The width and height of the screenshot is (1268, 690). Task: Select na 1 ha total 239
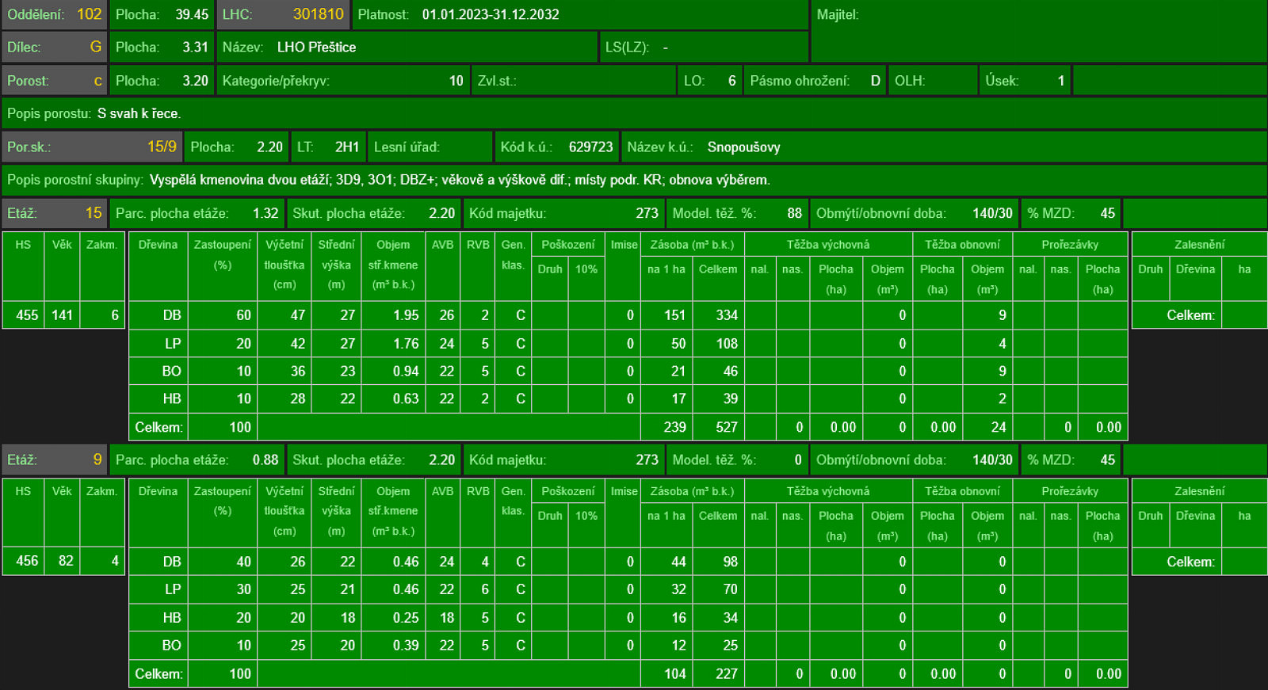tap(674, 427)
